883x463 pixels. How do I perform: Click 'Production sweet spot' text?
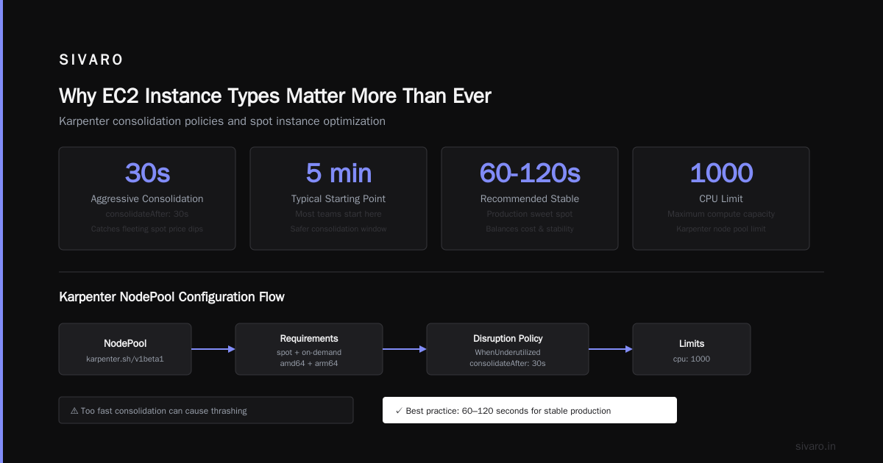[x=530, y=214]
